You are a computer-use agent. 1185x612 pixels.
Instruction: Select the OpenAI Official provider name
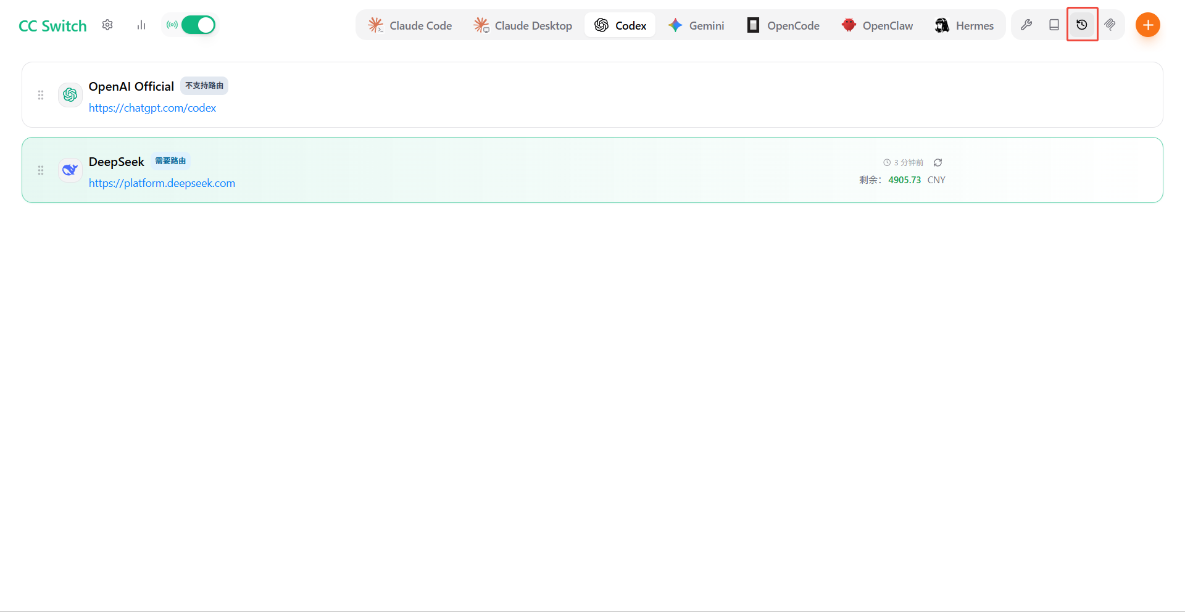[x=131, y=86]
